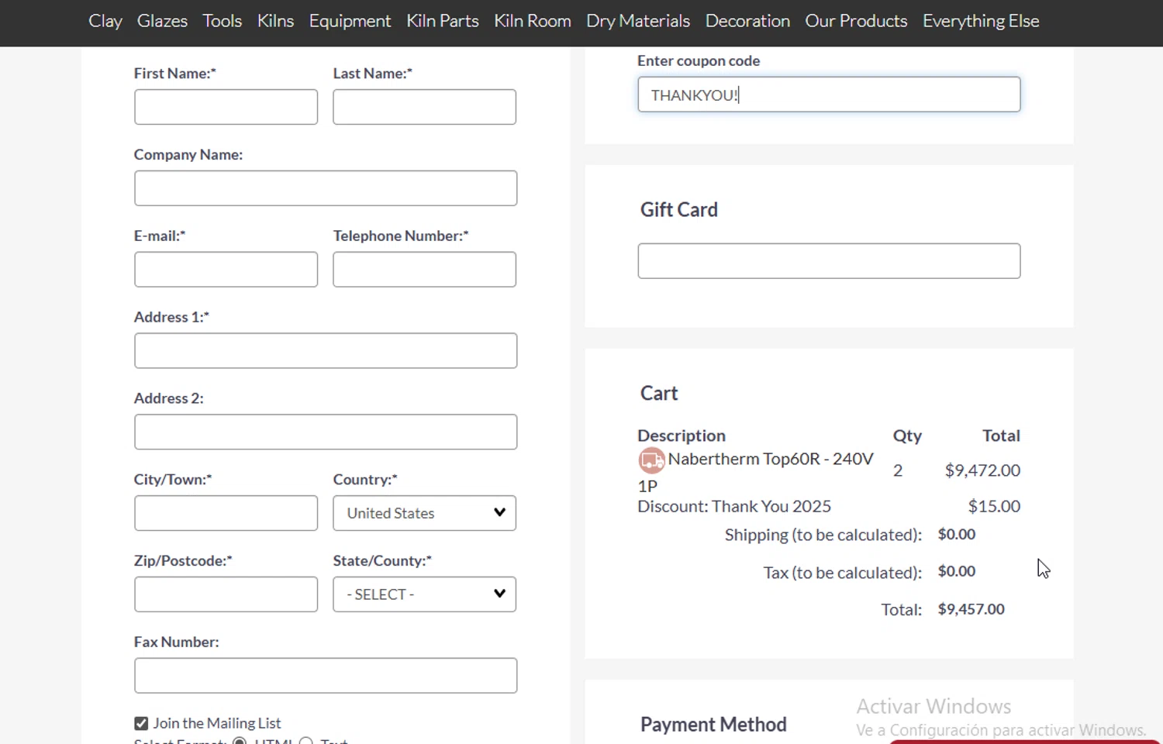Click the $9,472.00 item total
Screen dimensions: 1163x744
[982, 470]
